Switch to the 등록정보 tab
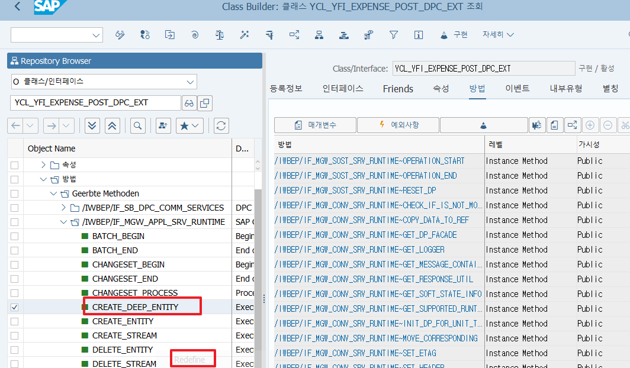The height and width of the screenshot is (368, 630). tap(286, 89)
